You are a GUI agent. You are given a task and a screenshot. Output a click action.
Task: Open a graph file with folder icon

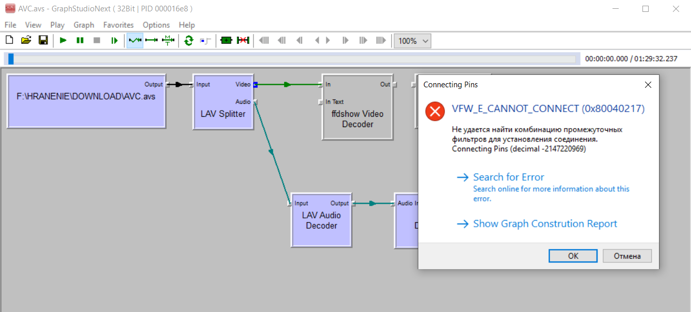tap(26, 40)
